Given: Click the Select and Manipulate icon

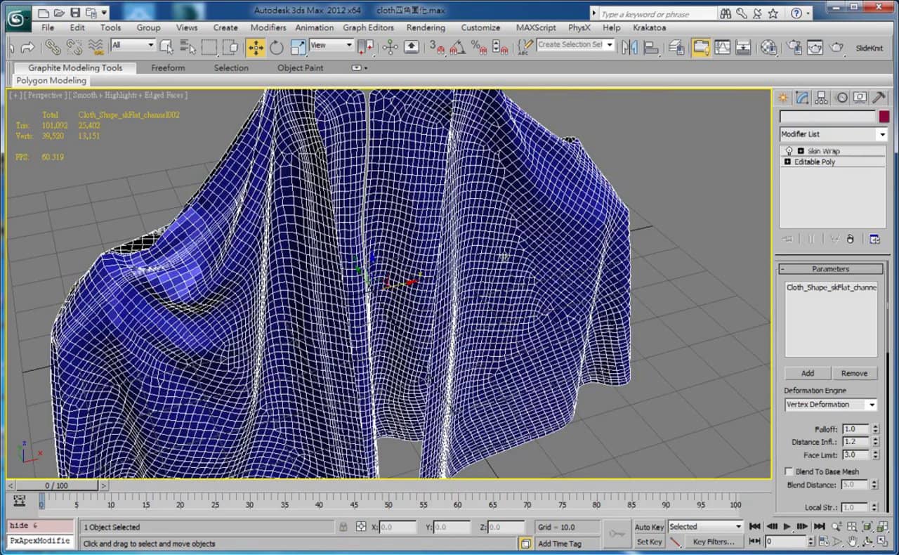Looking at the screenshot, I should [391, 48].
